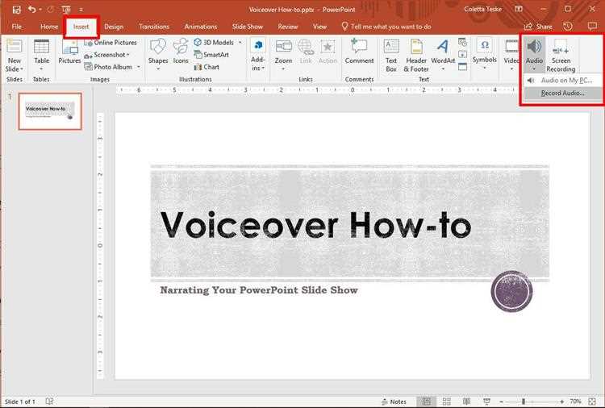
Task: Open the File tab
Action: click(x=17, y=27)
